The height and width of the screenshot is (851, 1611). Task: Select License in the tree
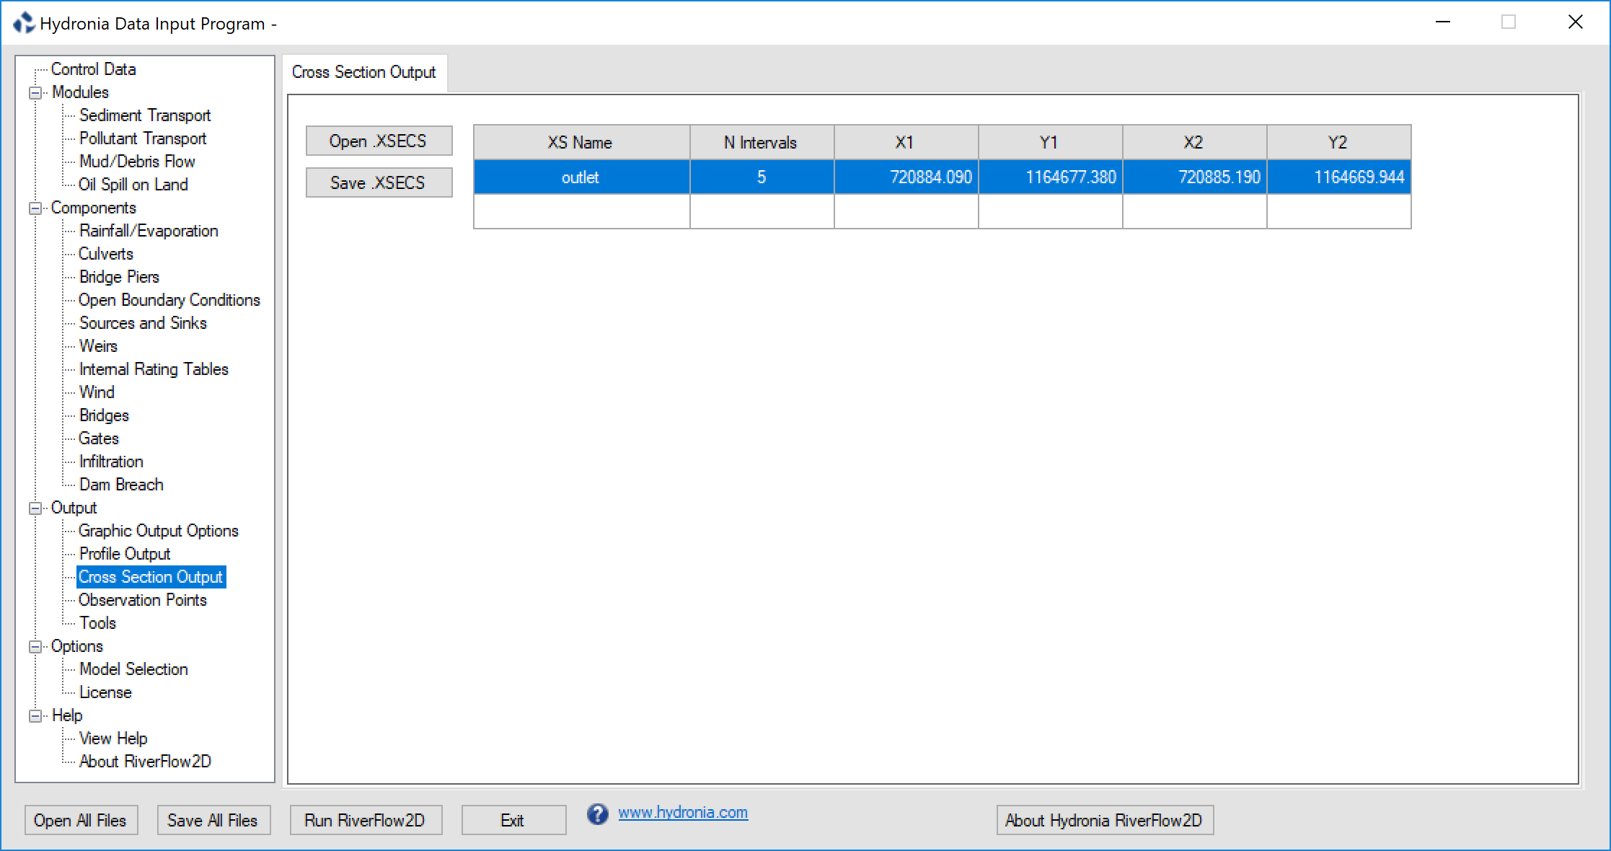[105, 692]
